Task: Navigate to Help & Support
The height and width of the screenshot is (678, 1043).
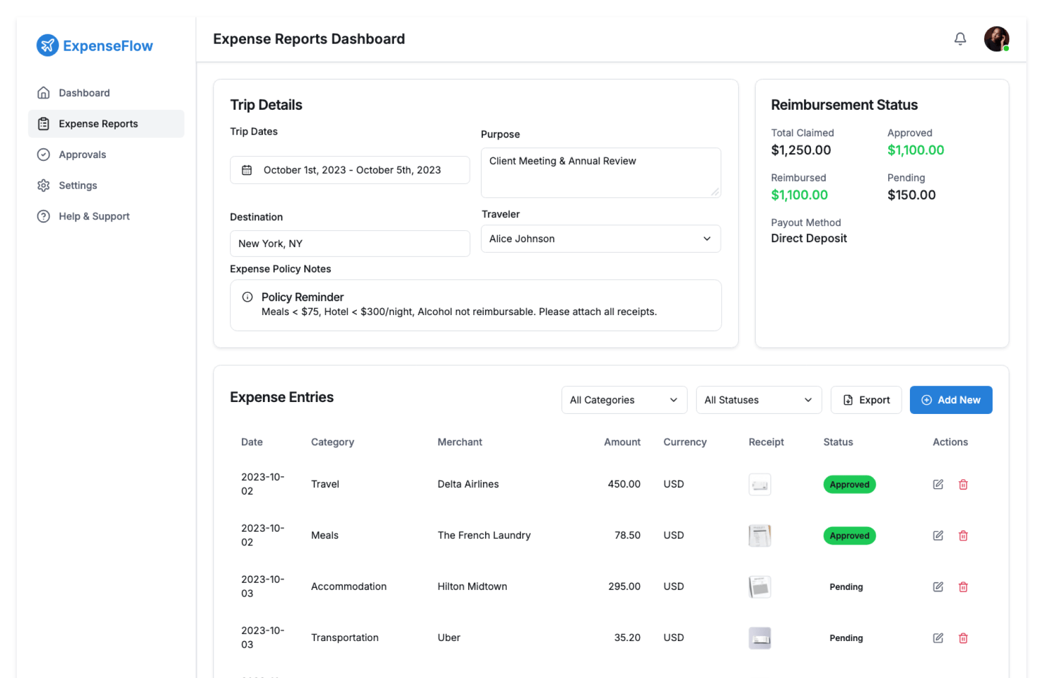Action: (94, 216)
